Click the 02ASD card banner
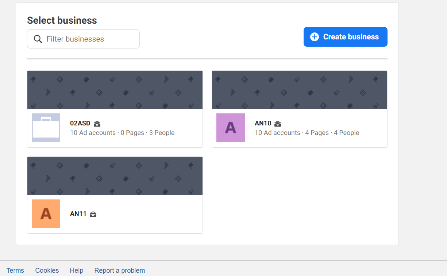Screen dimensions: 447x276 tap(115, 90)
